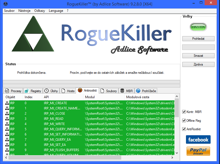
Task: Open the Facebook page badge
Action: 198,139
